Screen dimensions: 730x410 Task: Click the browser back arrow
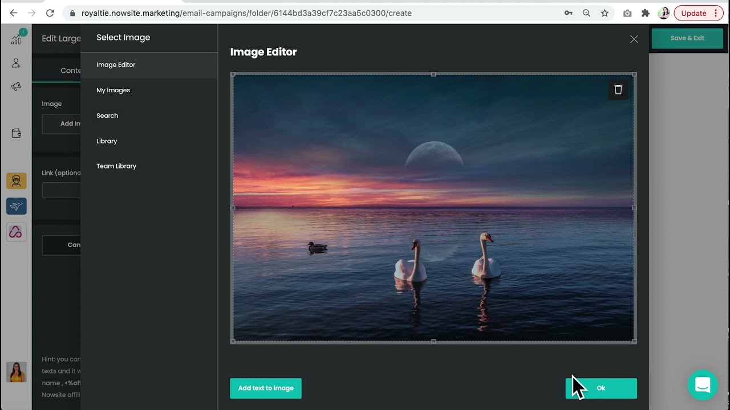pyautogui.click(x=14, y=13)
